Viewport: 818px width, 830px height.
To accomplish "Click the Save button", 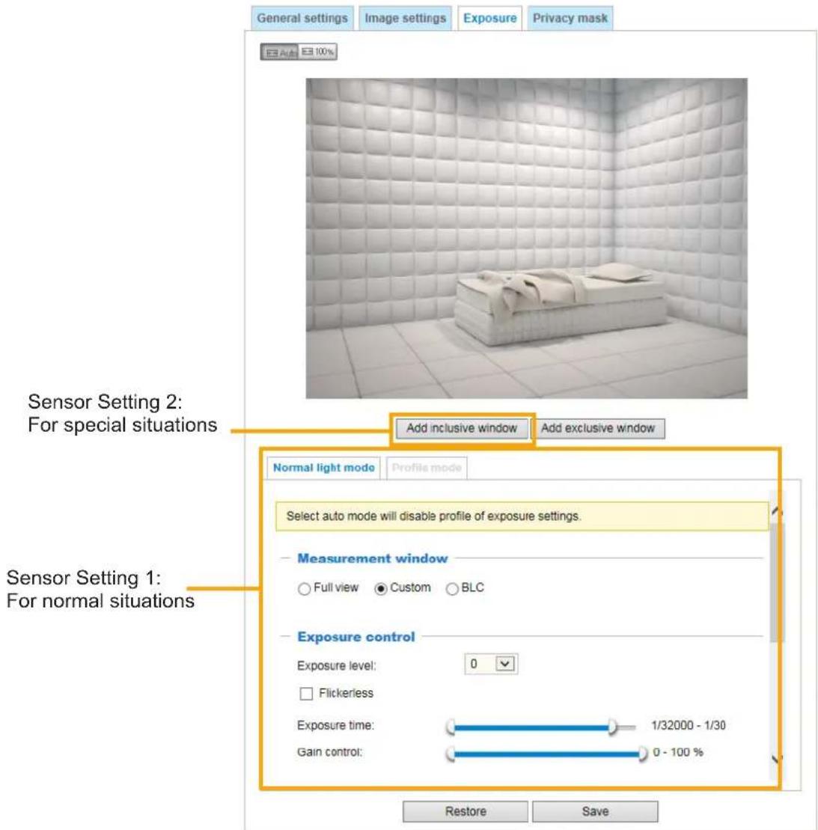I will coord(595,811).
